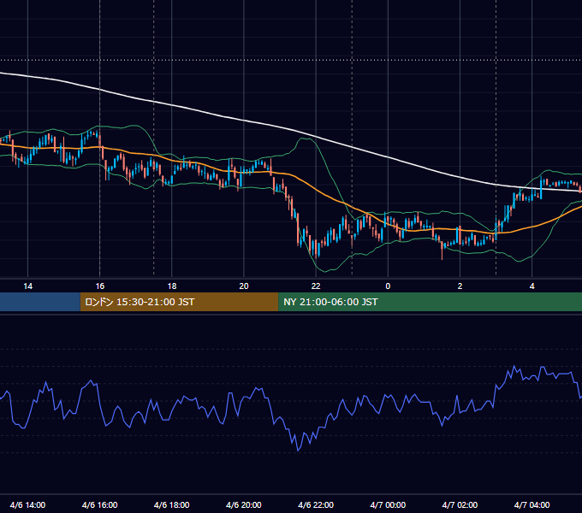Click the 4/6 22:00 date label
The height and width of the screenshot is (513, 582).
[316, 504]
